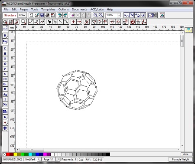Click the More... colors button

tap(186, 154)
